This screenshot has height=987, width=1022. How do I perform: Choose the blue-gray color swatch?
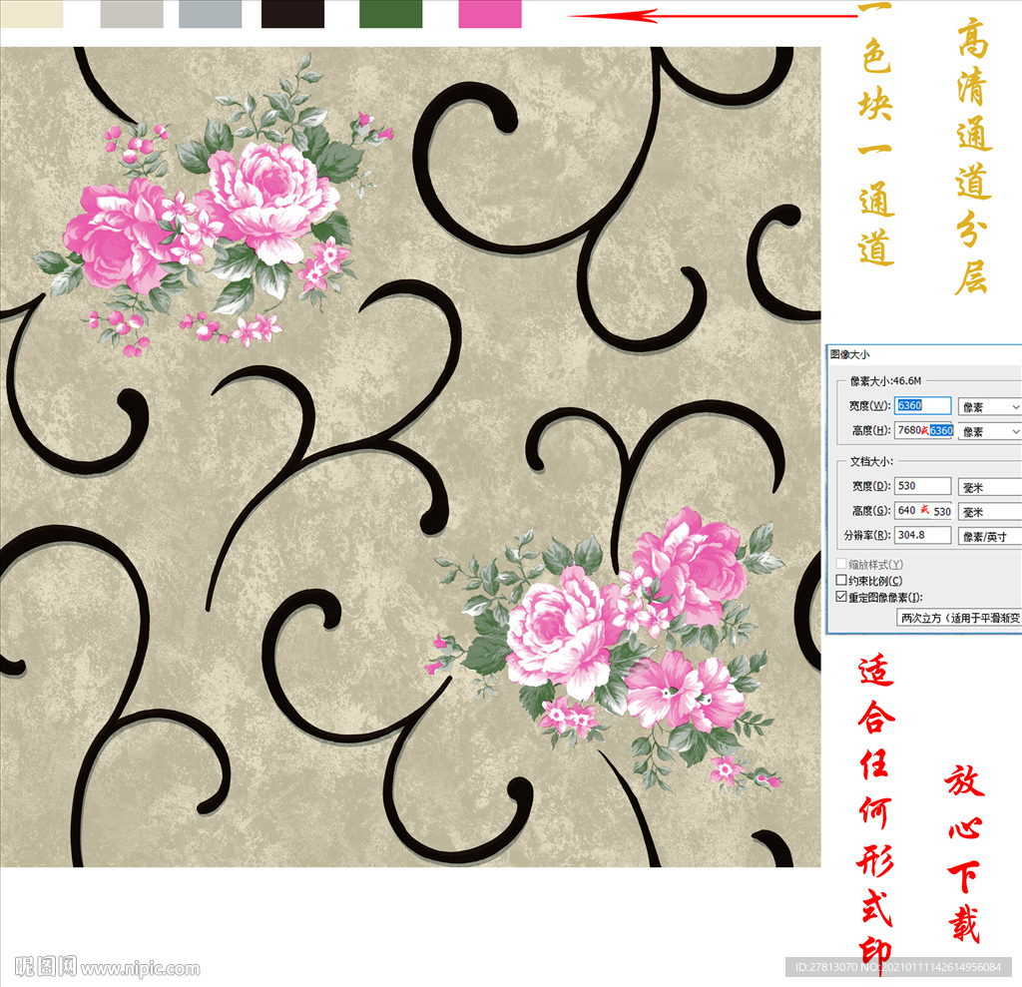click(x=210, y=14)
